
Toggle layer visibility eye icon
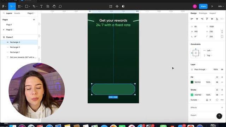(222, 69)
